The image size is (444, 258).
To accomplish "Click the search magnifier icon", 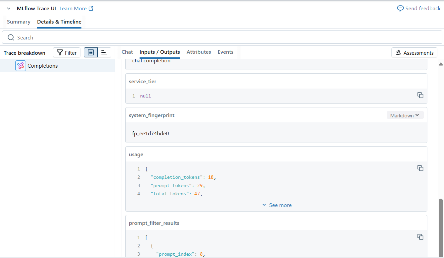I will (x=11, y=37).
